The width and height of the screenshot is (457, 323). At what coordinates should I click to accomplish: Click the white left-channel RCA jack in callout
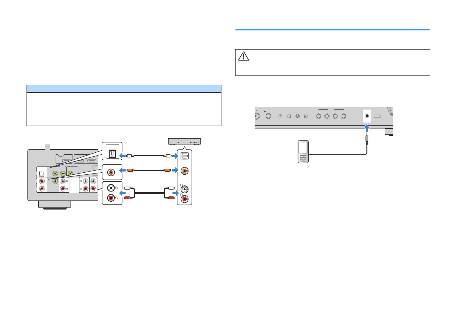click(110, 188)
